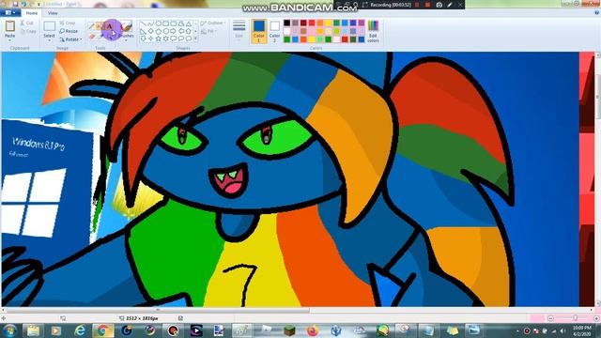Open Internet Explorer from taskbar

[x=79, y=330]
